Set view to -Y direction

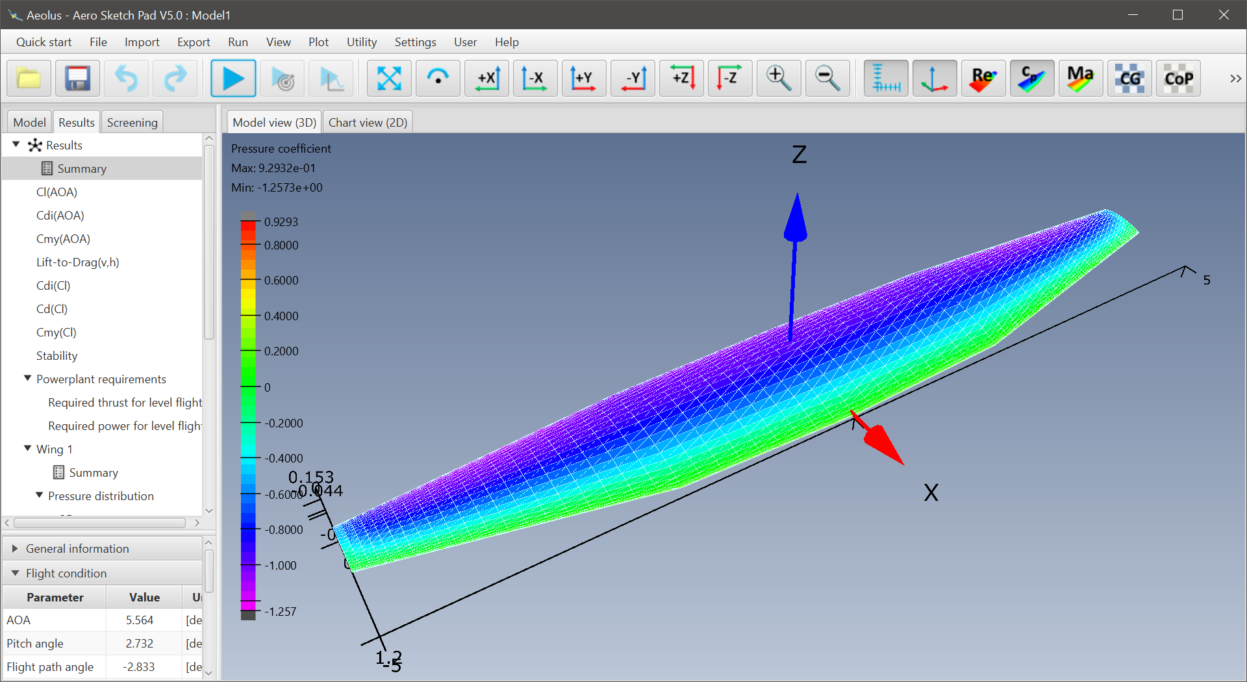click(633, 79)
